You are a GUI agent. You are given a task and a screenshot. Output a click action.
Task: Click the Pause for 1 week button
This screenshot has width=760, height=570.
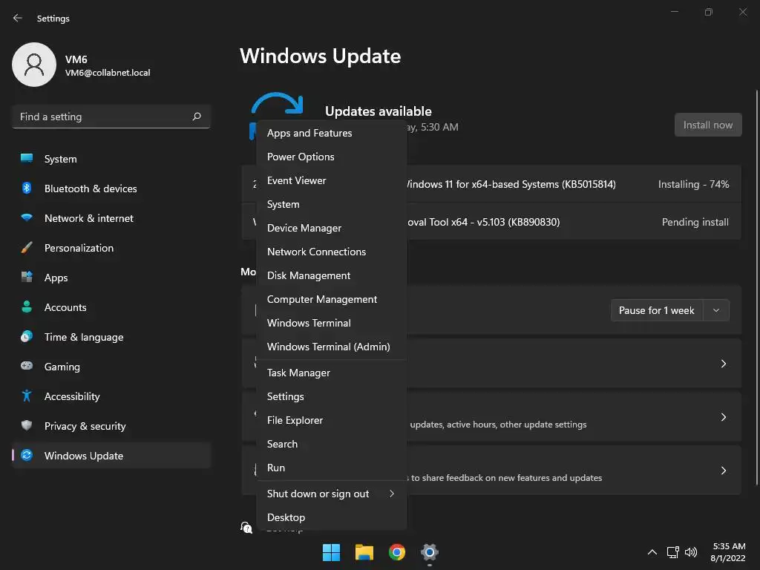[x=657, y=310]
